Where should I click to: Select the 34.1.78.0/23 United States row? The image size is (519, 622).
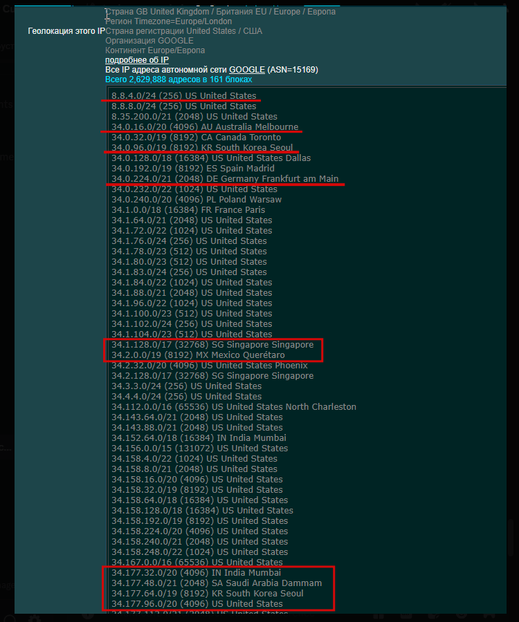189,251
